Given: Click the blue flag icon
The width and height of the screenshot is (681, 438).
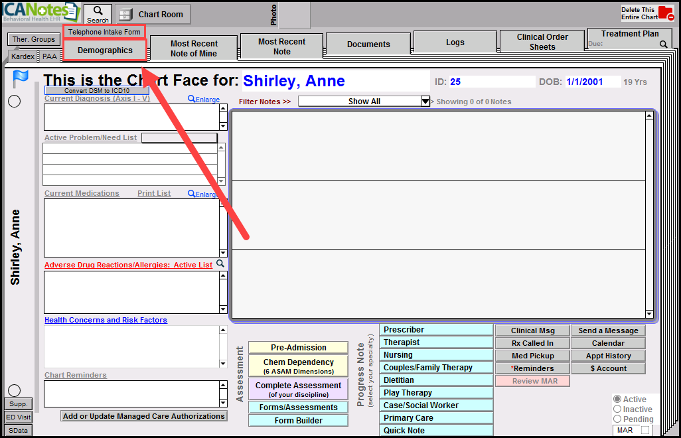Looking at the screenshot, I should click(21, 78).
